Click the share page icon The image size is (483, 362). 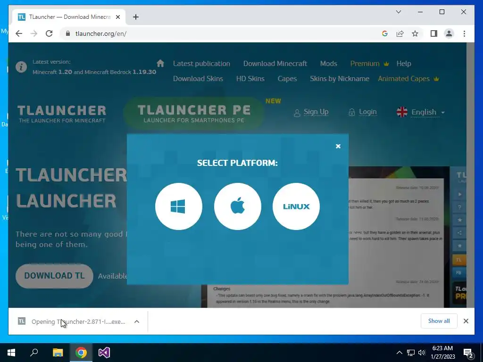(400, 33)
